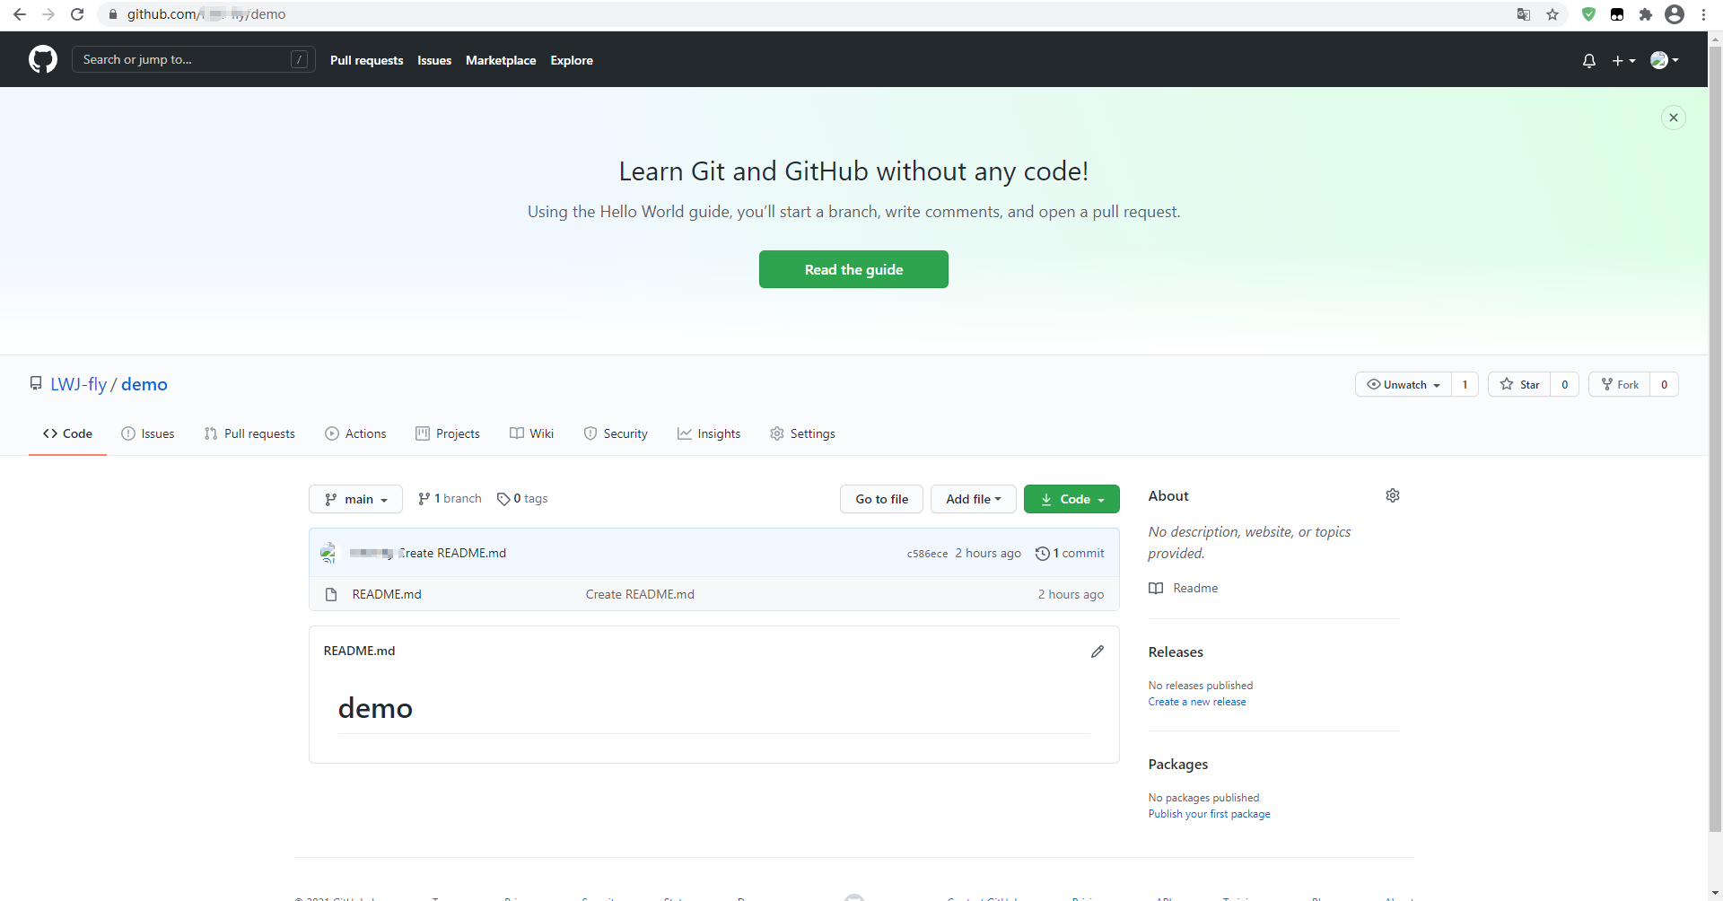Open the browser extensions puzzle icon
The image size is (1723, 901).
coord(1646,14)
